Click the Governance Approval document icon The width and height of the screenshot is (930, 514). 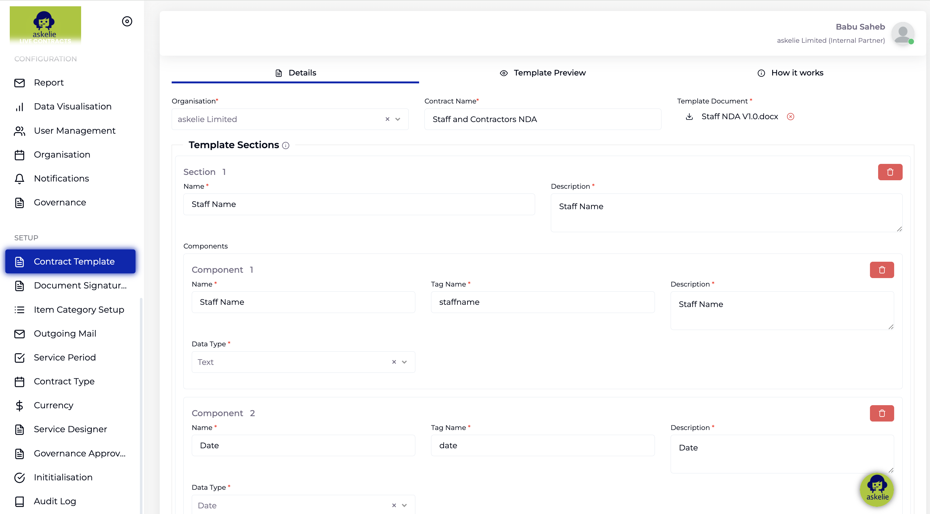[x=19, y=454]
